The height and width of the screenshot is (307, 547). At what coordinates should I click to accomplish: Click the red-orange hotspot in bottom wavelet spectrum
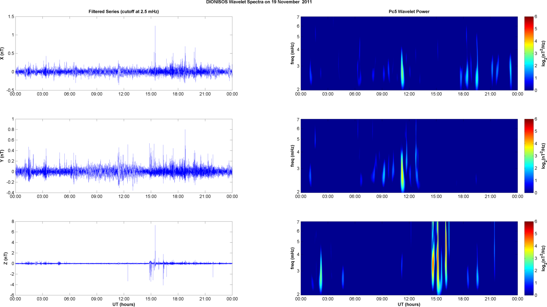click(433, 262)
